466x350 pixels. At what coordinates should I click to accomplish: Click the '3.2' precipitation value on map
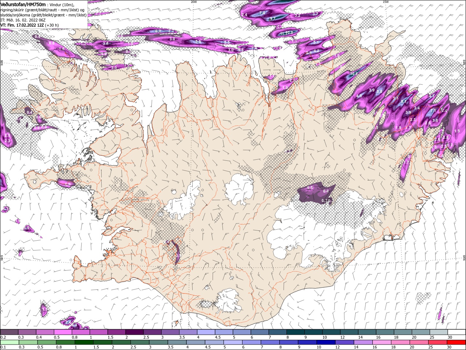(x=297, y=16)
